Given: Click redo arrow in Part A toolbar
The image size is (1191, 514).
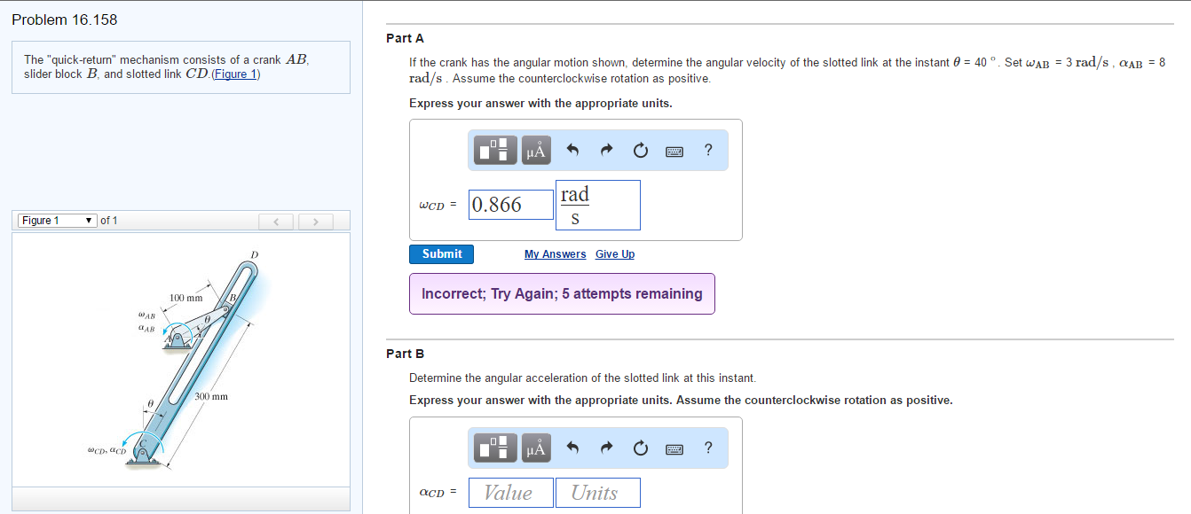Looking at the screenshot, I should tap(606, 151).
